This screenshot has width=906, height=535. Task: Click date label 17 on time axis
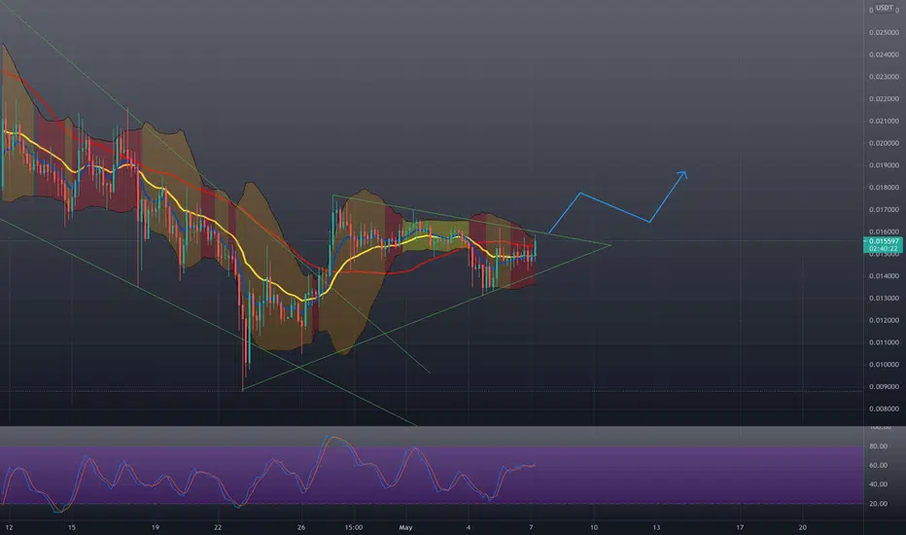click(740, 527)
